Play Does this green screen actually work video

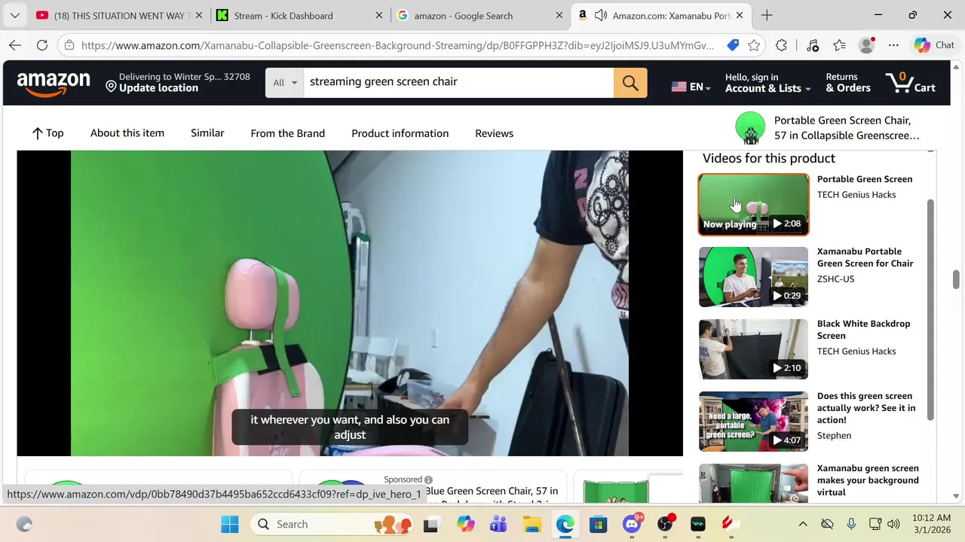(754, 421)
